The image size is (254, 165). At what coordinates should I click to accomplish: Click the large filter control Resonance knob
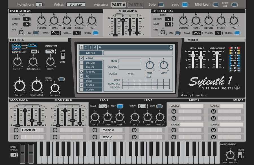point(37,86)
